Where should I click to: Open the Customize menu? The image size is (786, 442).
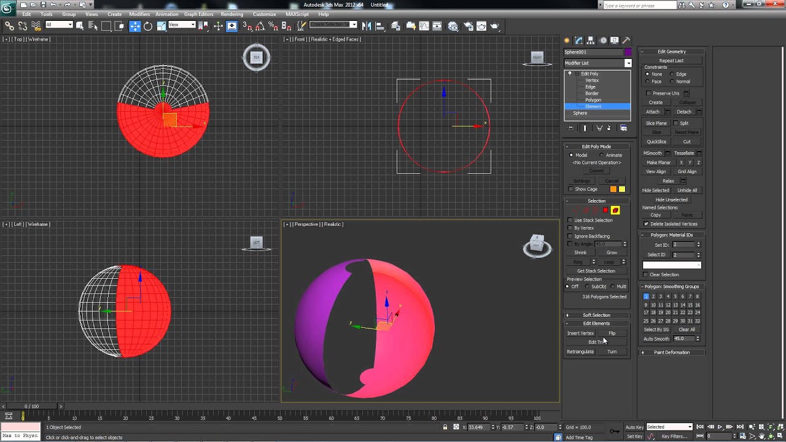(265, 14)
